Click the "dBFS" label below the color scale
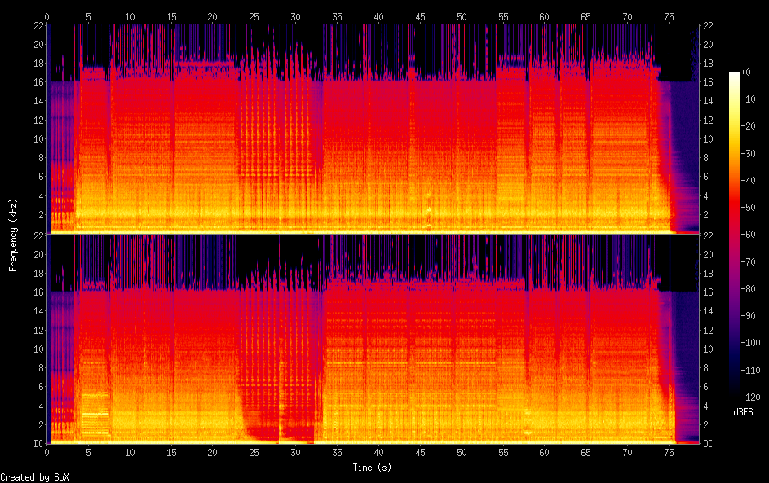The width and height of the screenshot is (769, 483). [743, 412]
